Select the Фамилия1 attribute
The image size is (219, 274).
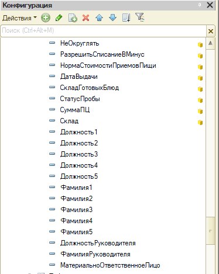pos(76,188)
